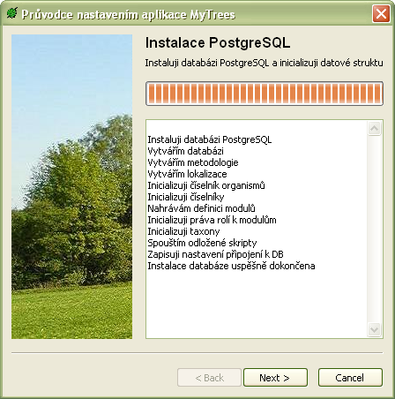Click the Cancel button
The image size is (395, 399).
point(350,378)
